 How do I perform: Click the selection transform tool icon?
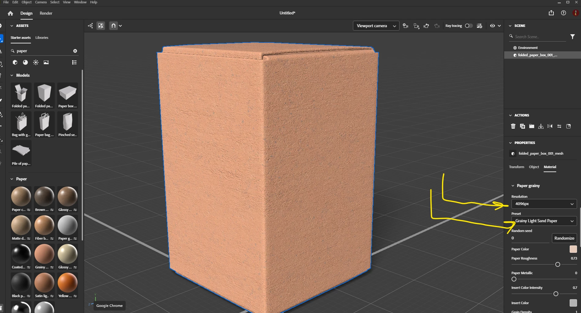tap(90, 26)
